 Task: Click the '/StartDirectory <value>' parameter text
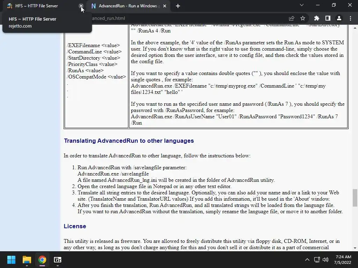[94, 58]
